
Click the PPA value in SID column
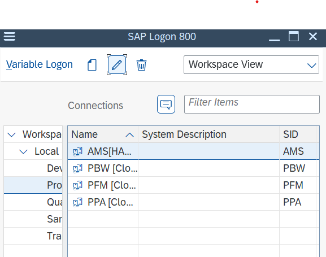(292, 202)
